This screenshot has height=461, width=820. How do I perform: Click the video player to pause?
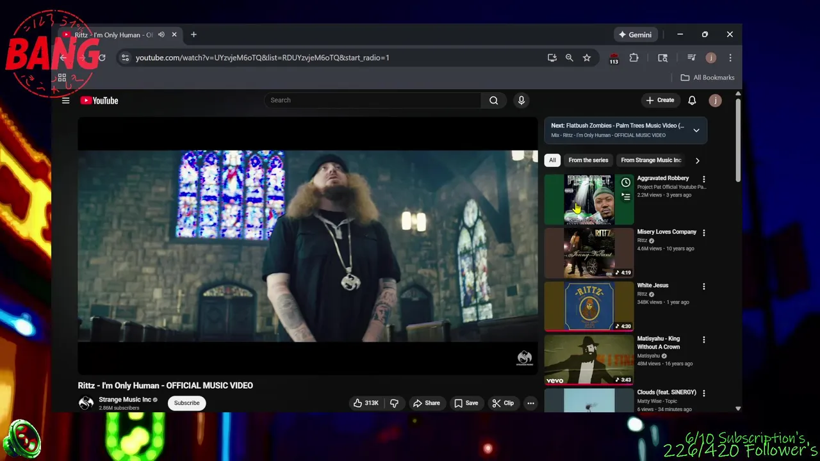coord(307,246)
